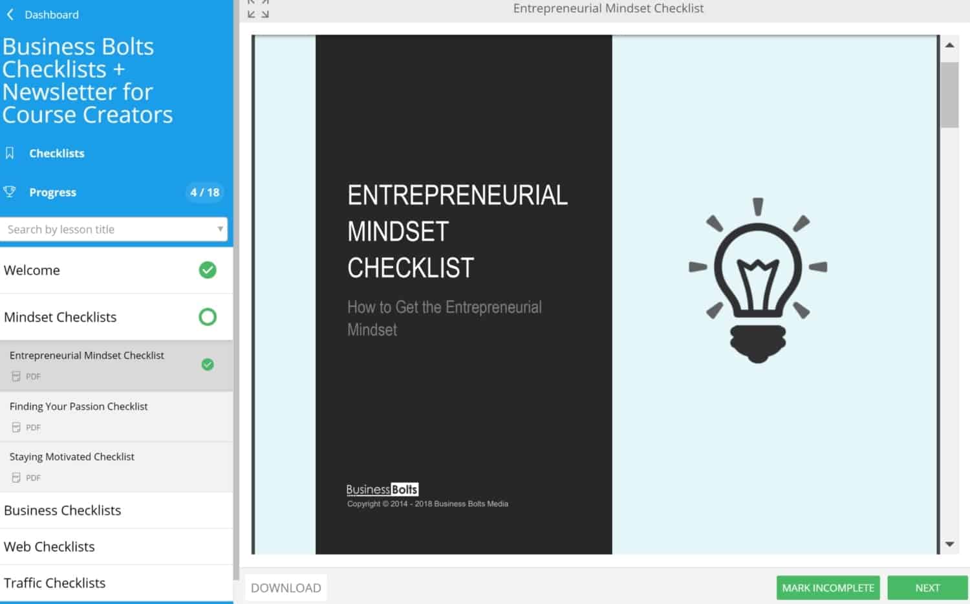Viewport: 970px width, 604px height.
Task: Click the Business Bolts logo in the PDF
Action: click(382, 490)
